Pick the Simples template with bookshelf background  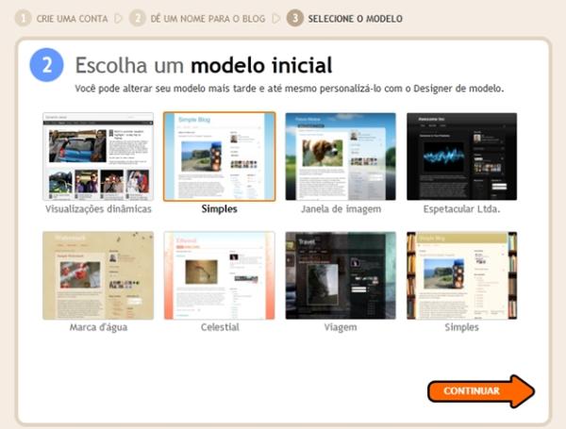click(x=461, y=275)
